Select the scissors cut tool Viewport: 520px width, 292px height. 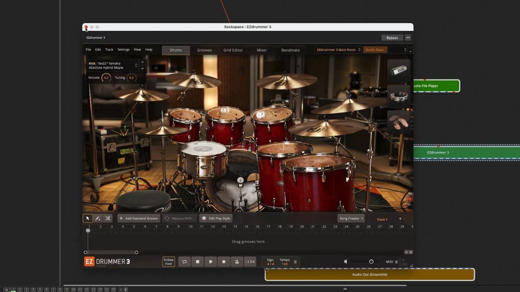(x=108, y=218)
